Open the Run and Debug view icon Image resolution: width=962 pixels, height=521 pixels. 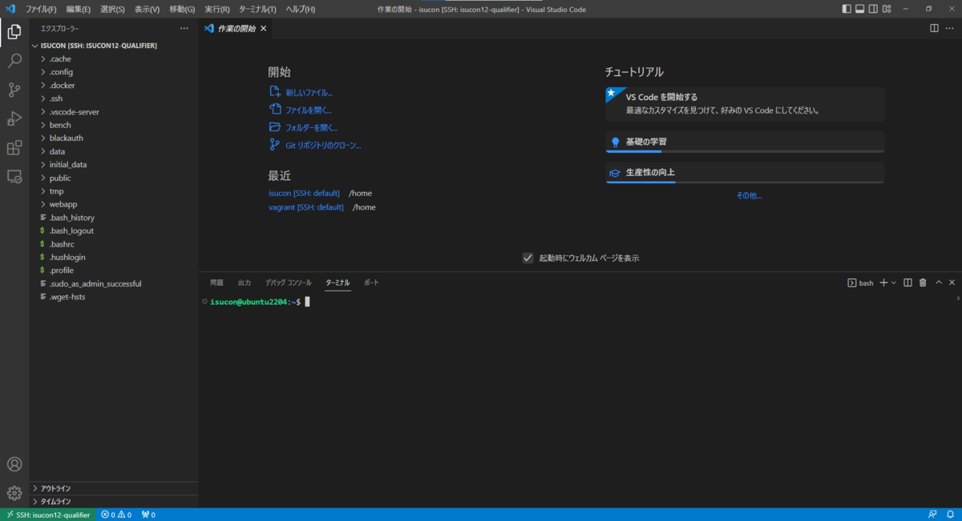(14, 118)
